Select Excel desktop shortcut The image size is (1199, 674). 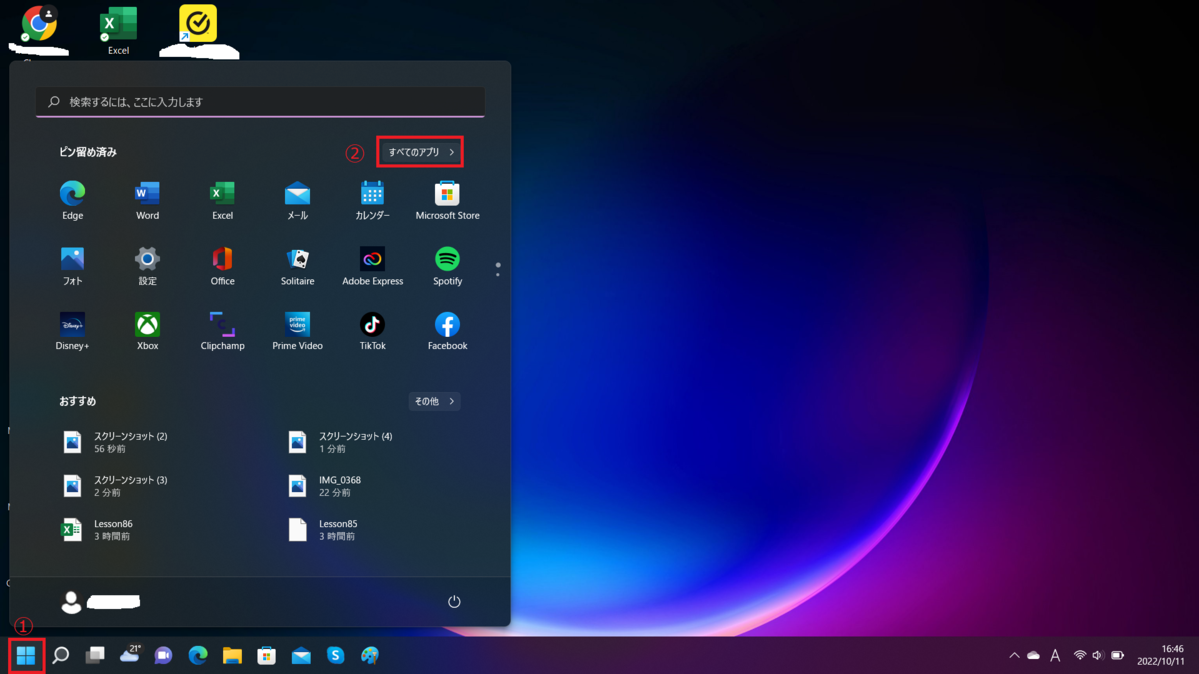pos(118,30)
